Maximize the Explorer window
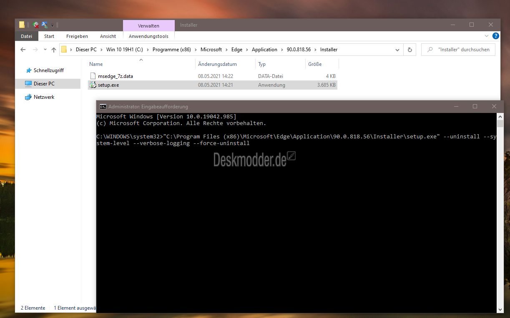This screenshot has height=318, width=510. pyautogui.click(x=472, y=25)
